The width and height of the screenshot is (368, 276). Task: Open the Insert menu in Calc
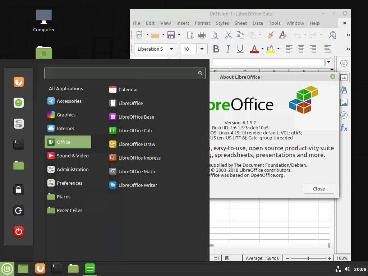[x=183, y=23]
